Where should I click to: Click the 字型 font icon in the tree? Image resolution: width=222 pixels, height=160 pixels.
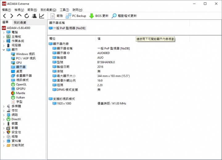13,102
